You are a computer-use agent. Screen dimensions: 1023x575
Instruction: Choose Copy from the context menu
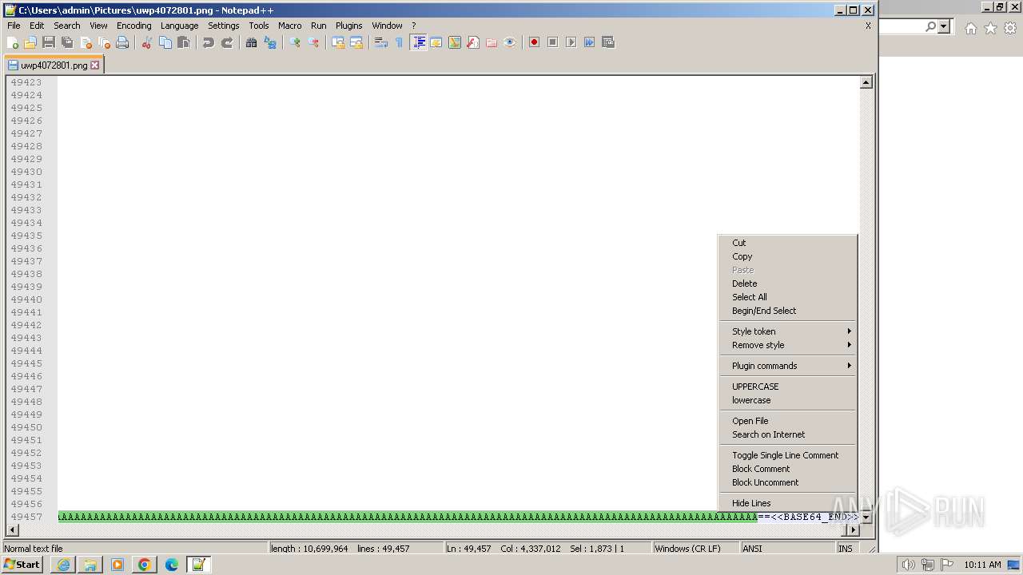pos(787,256)
